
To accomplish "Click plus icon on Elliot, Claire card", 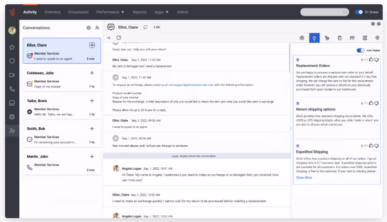I will pos(92,45).
